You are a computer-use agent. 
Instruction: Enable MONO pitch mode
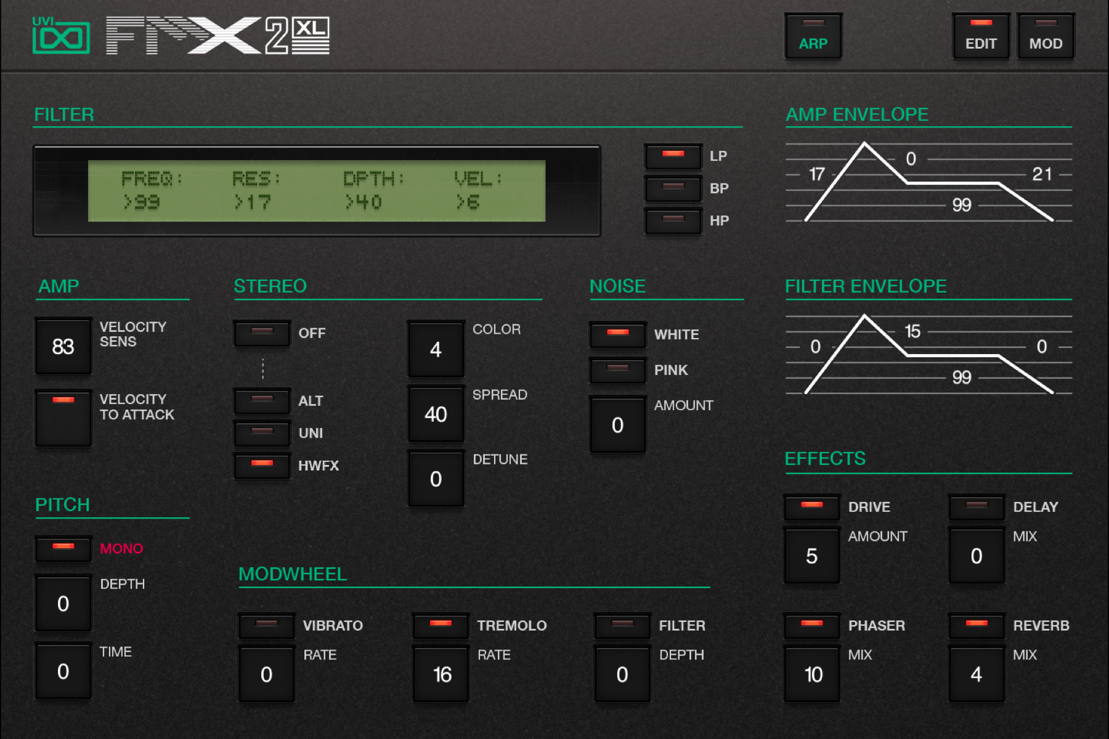point(63,549)
